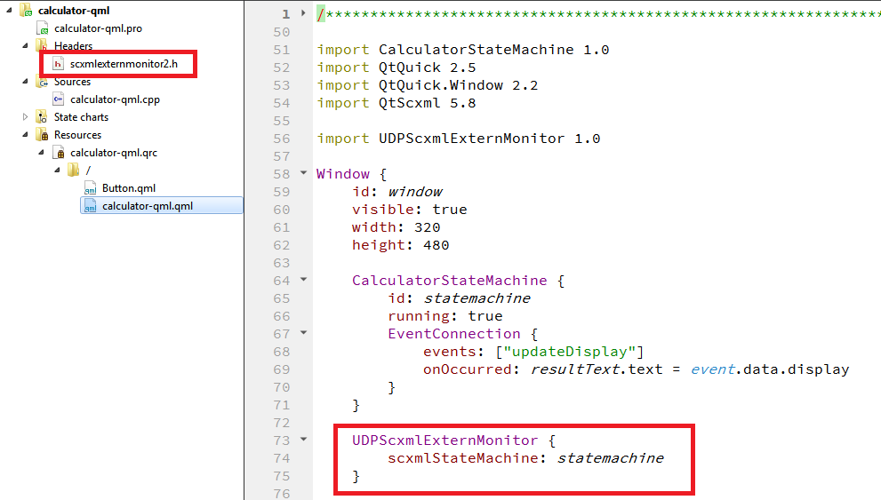The width and height of the screenshot is (881, 500).
Task: Click 'height: 480' on line 62
Action: coord(401,245)
